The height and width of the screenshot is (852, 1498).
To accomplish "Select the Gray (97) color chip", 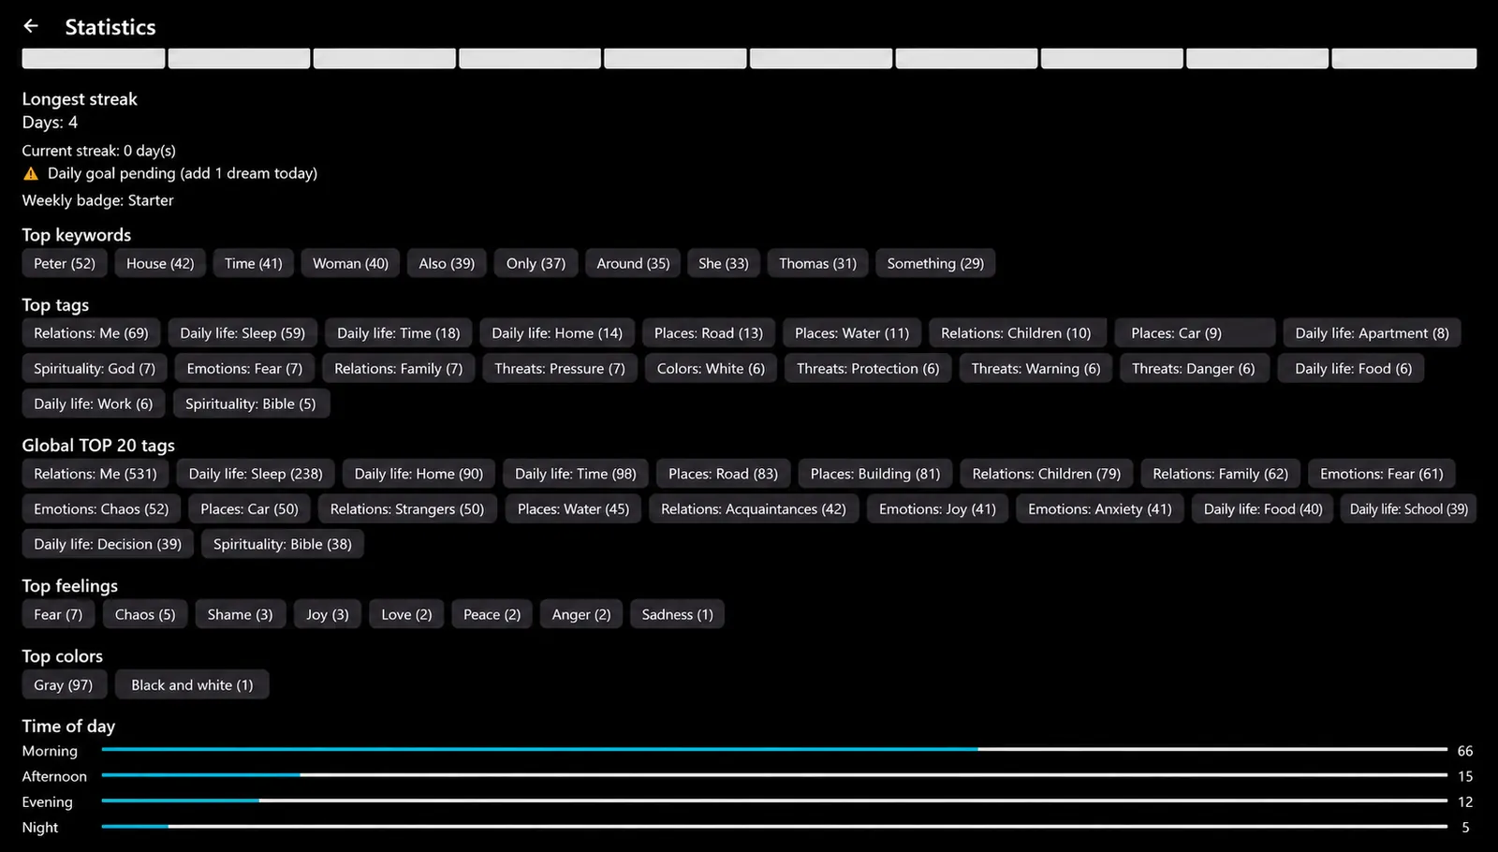I will pyautogui.click(x=64, y=685).
